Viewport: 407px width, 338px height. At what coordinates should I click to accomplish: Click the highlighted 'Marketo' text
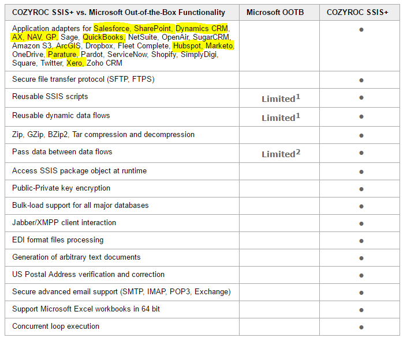219,46
